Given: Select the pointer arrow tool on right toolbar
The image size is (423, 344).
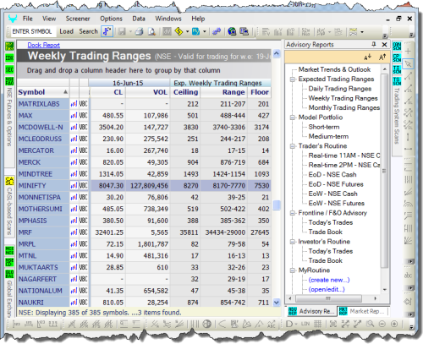Looking at the screenshot, I should 408,63.
